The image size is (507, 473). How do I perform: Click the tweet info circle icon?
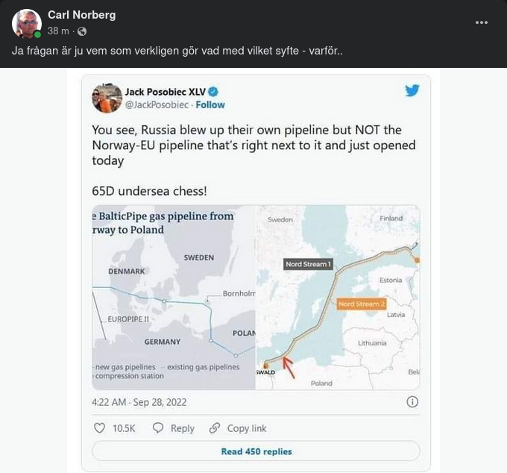(412, 402)
